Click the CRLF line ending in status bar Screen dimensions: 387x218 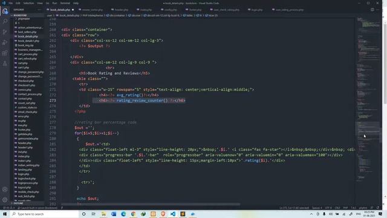pos(337,208)
